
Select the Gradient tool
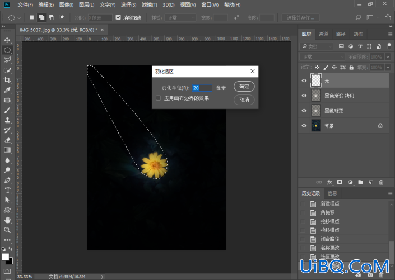[7, 150]
